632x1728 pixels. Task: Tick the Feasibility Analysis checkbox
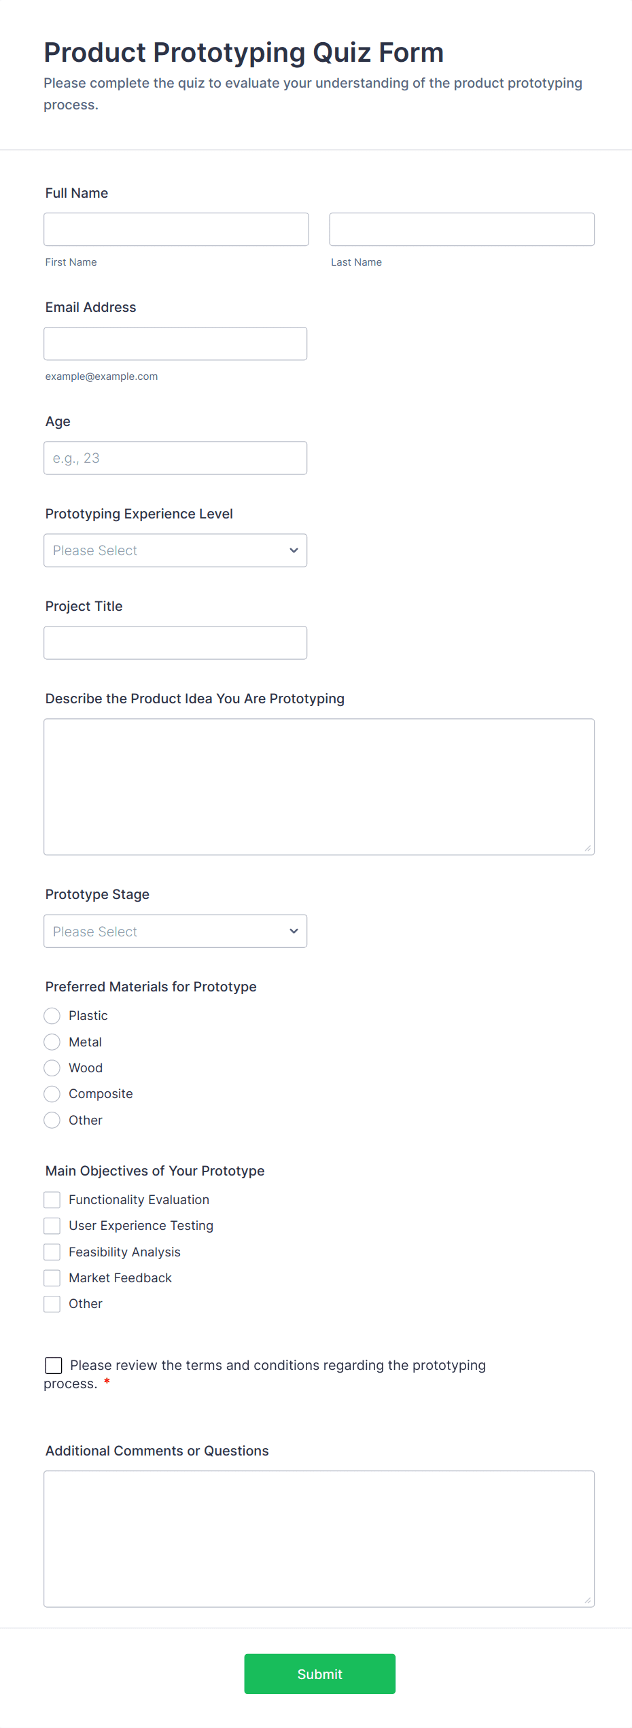click(x=52, y=1252)
